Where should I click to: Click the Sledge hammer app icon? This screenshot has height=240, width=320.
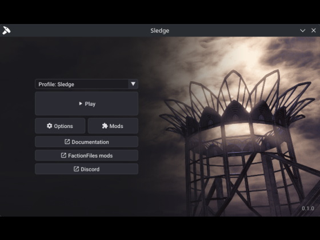[x=6, y=30]
